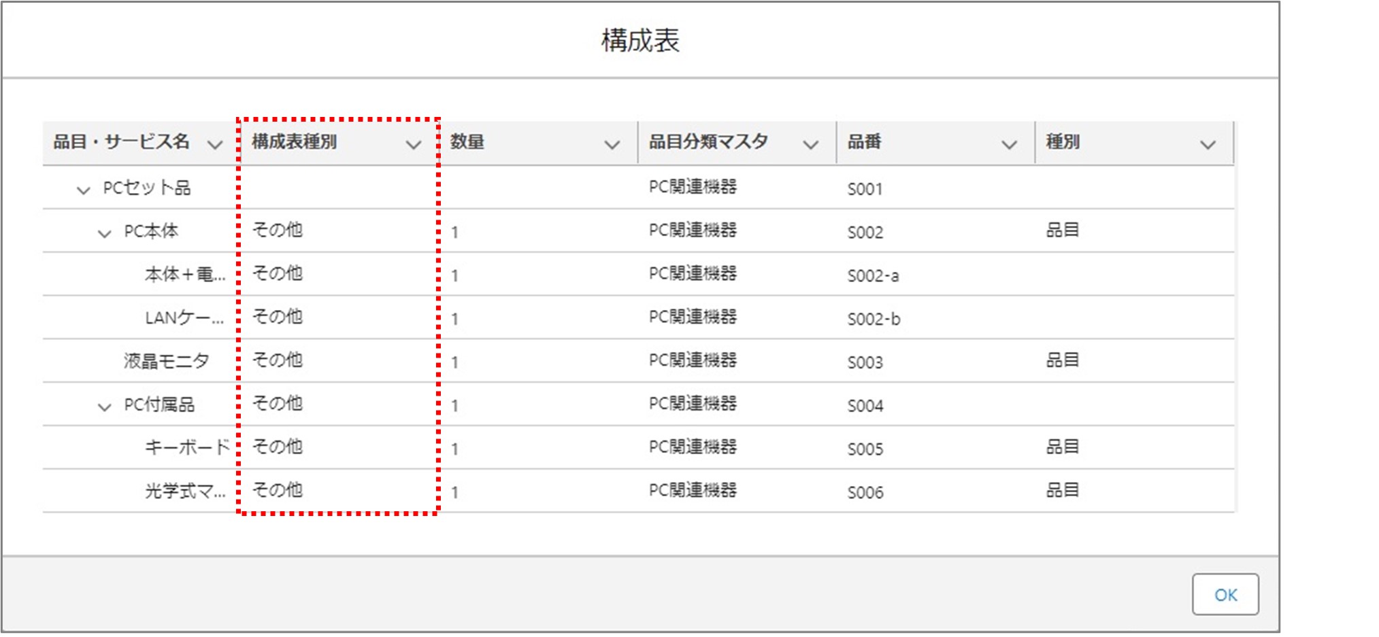This screenshot has height=637, width=1379.
Task: Click the PCセット品 item name
Action: point(146,188)
